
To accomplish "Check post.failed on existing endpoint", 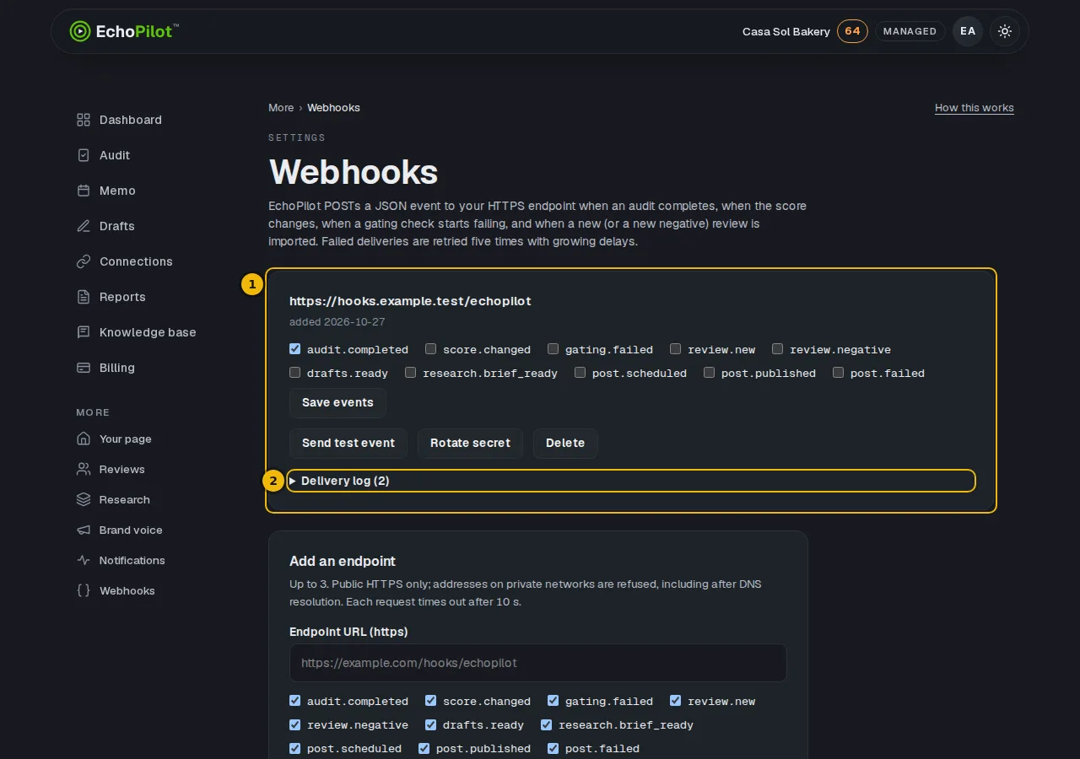I will pos(839,373).
